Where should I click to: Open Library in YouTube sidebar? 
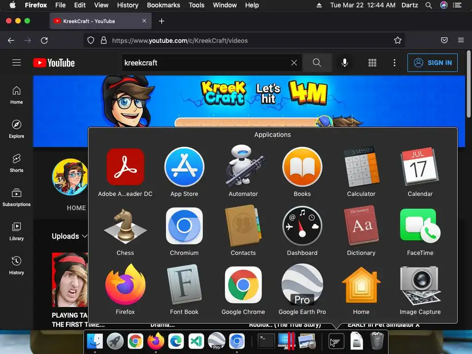(x=17, y=231)
